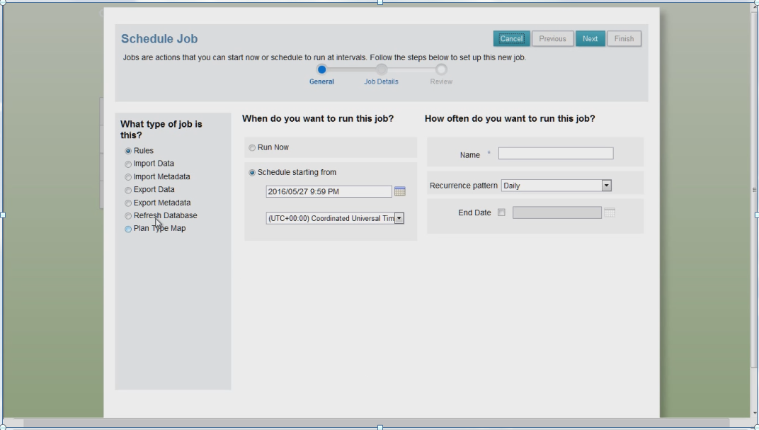Choose the Run Now option
The height and width of the screenshot is (430, 759).
(252, 147)
